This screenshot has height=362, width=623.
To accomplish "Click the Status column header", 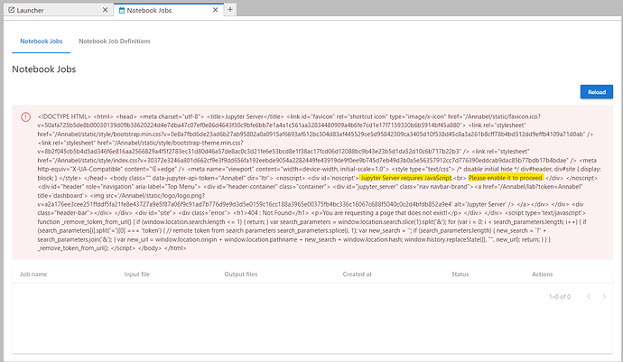I will coord(460,274).
